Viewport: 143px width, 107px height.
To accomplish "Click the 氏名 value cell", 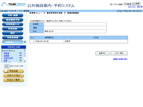I will tap(75, 31).
